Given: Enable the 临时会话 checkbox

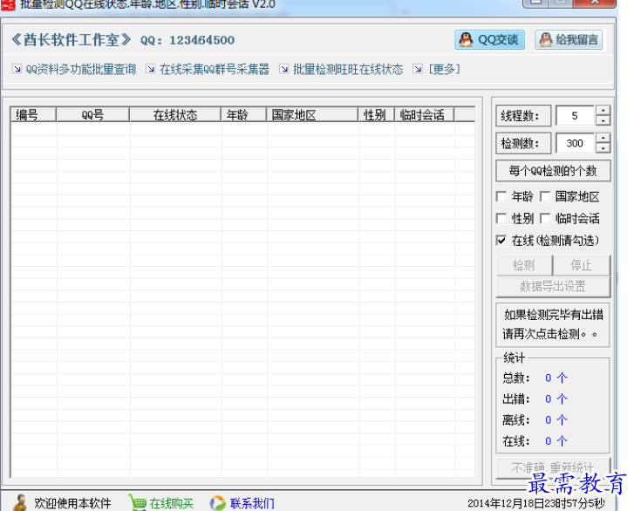Looking at the screenshot, I should point(545,219).
